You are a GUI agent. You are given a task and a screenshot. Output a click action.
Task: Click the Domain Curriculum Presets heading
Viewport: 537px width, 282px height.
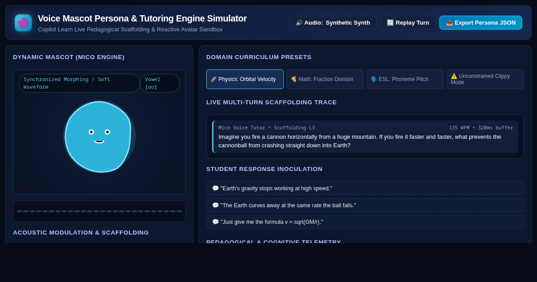[x=259, y=57]
